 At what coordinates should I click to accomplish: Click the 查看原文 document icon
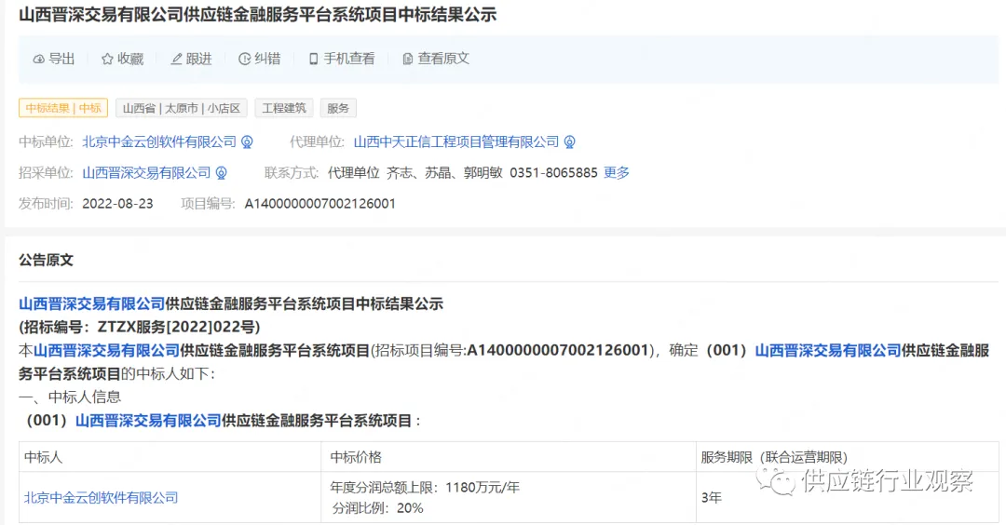(x=407, y=59)
